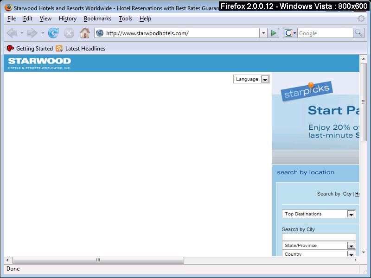Open the Bookmarks menu
371x278 pixels.
click(x=97, y=19)
